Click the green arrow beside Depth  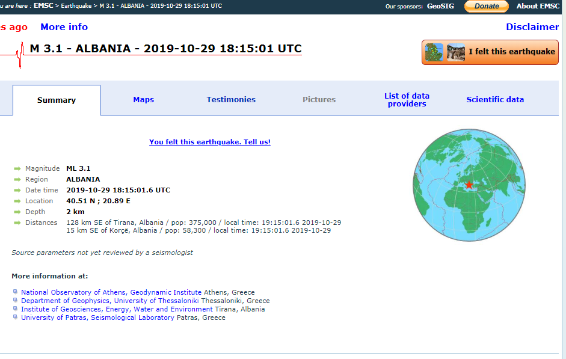coord(17,212)
